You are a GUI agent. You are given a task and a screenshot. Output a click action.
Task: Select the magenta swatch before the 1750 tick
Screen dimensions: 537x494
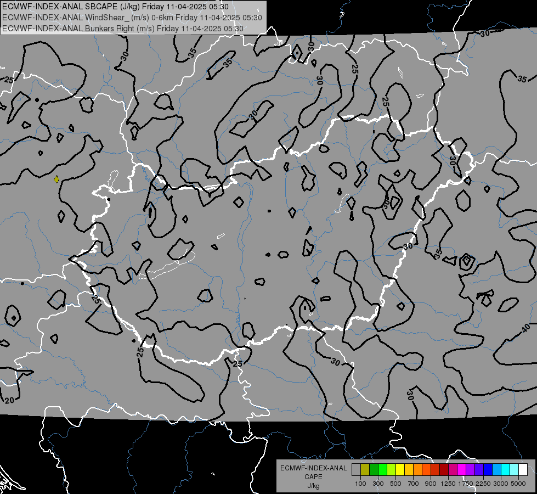[x=462, y=469]
